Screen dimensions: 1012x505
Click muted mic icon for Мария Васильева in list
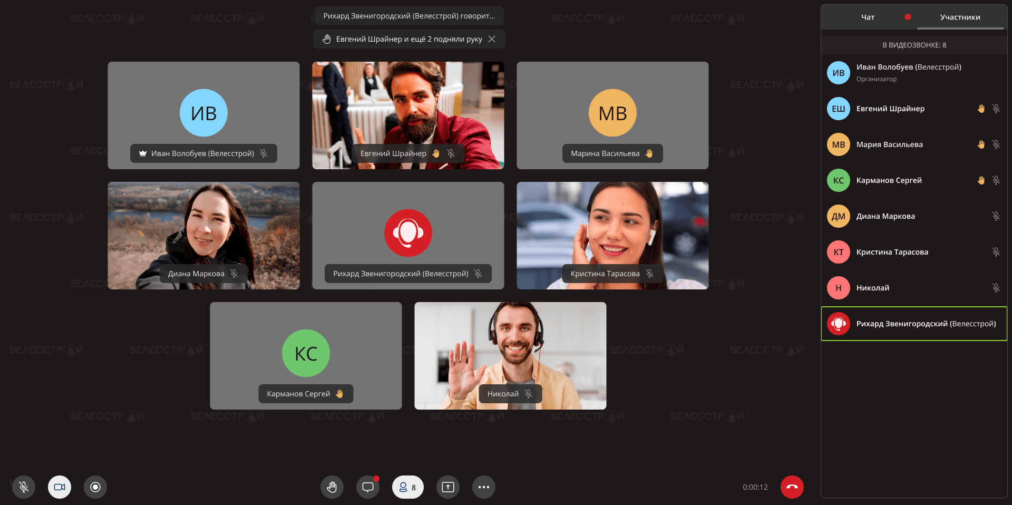click(996, 144)
